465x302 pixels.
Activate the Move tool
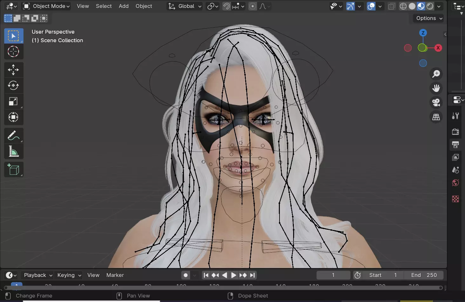click(x=13, y=70)
